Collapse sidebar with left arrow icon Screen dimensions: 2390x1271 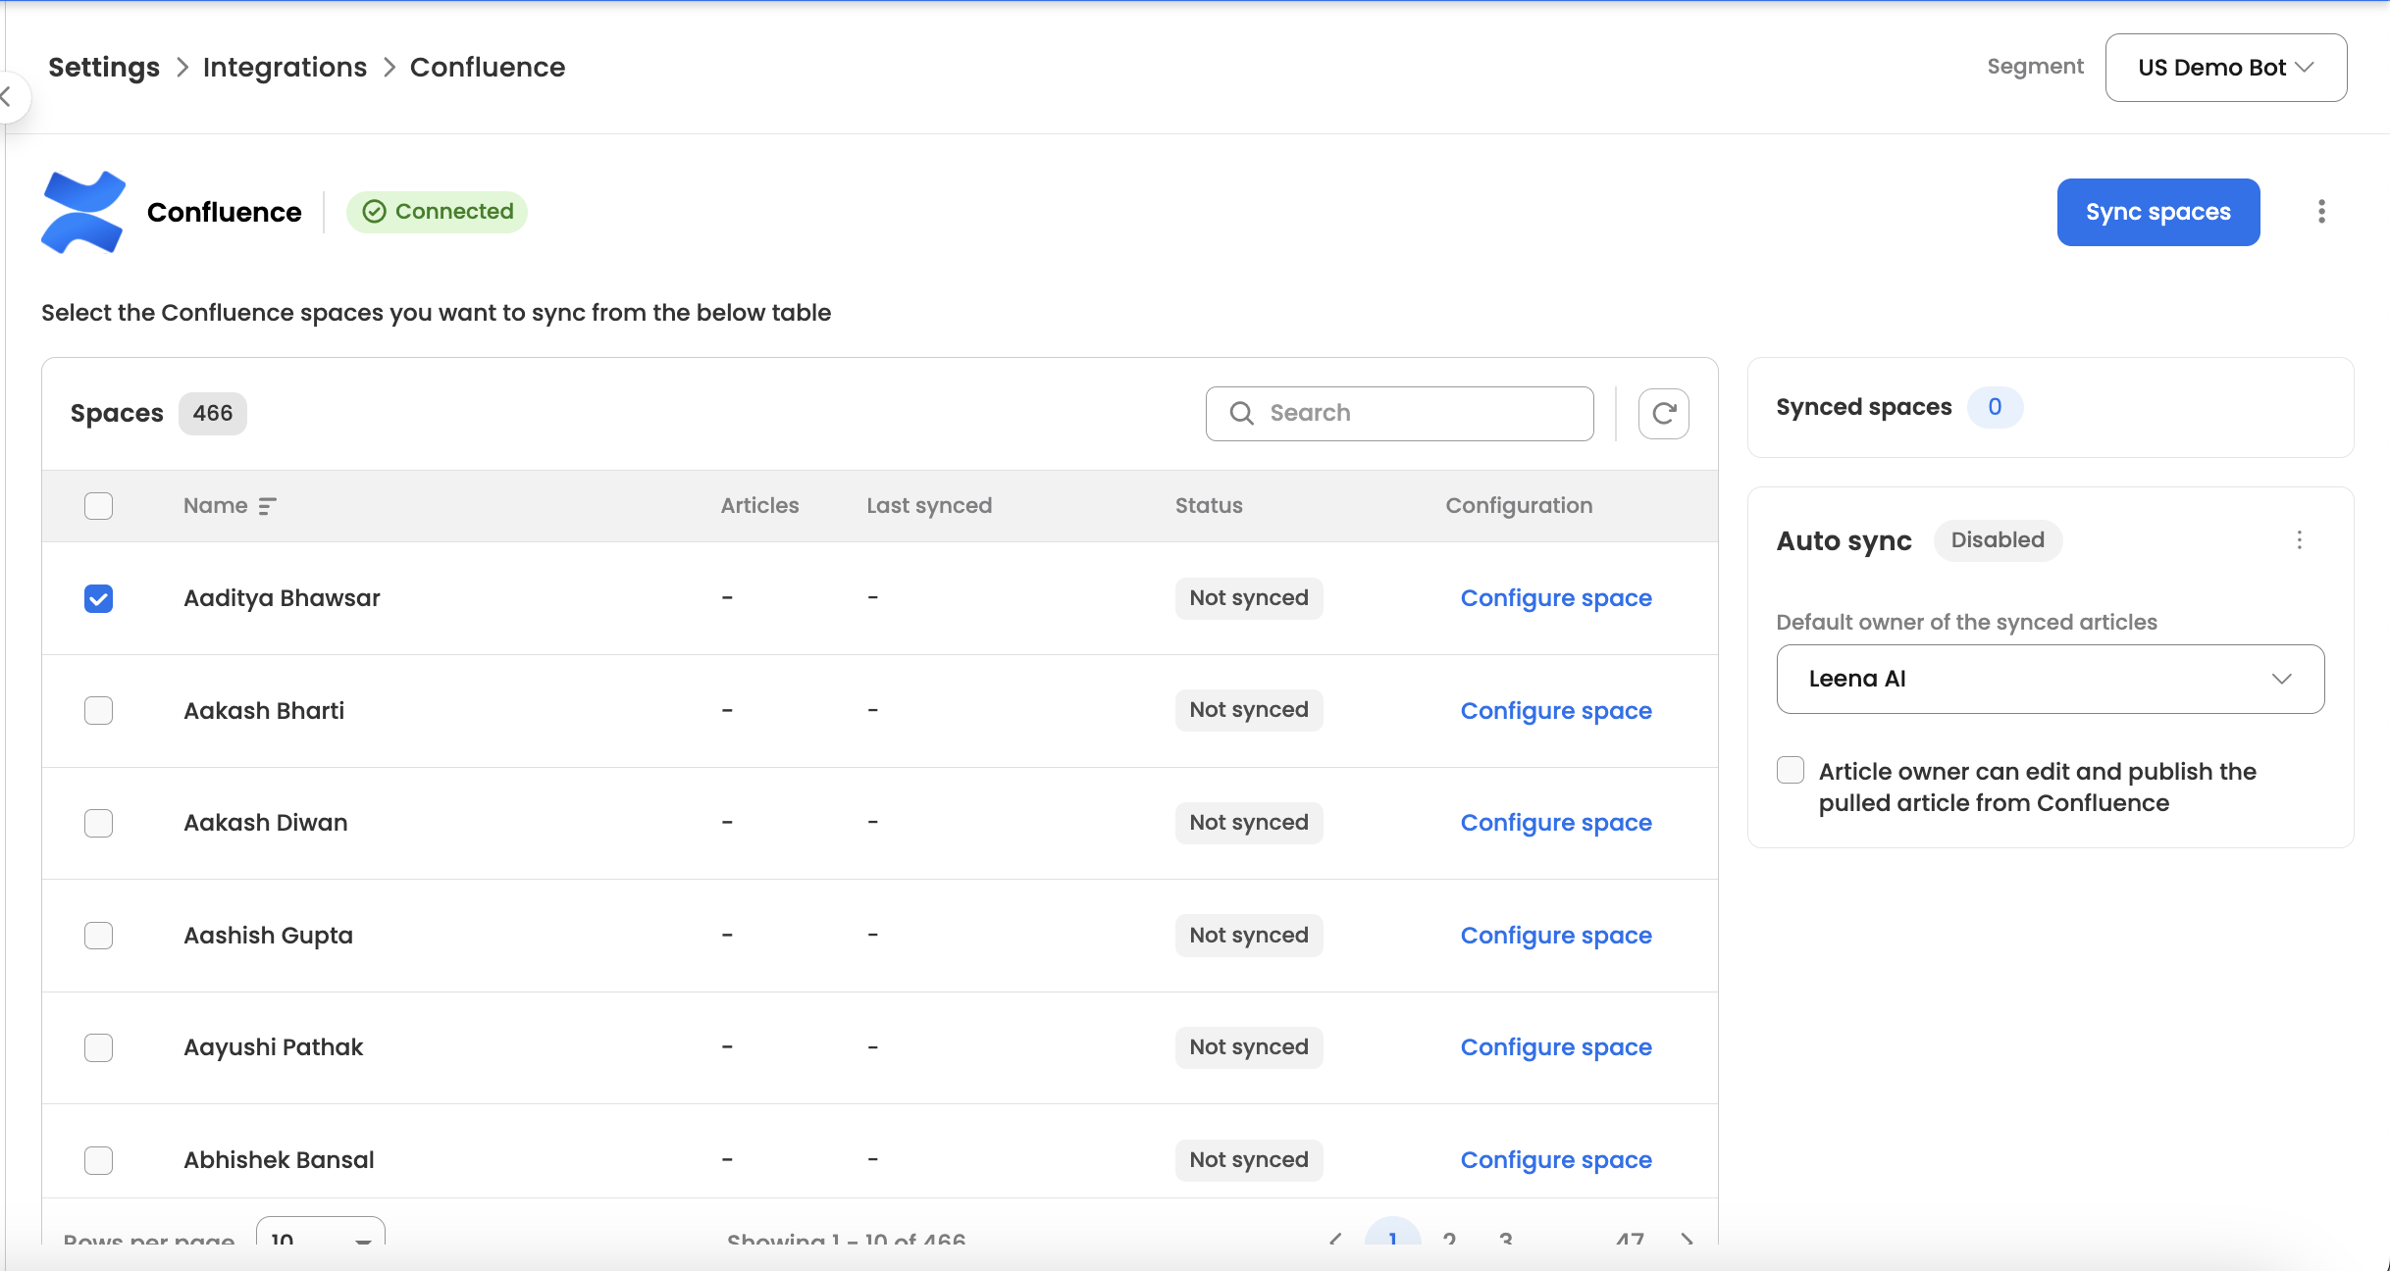(8, 96)
